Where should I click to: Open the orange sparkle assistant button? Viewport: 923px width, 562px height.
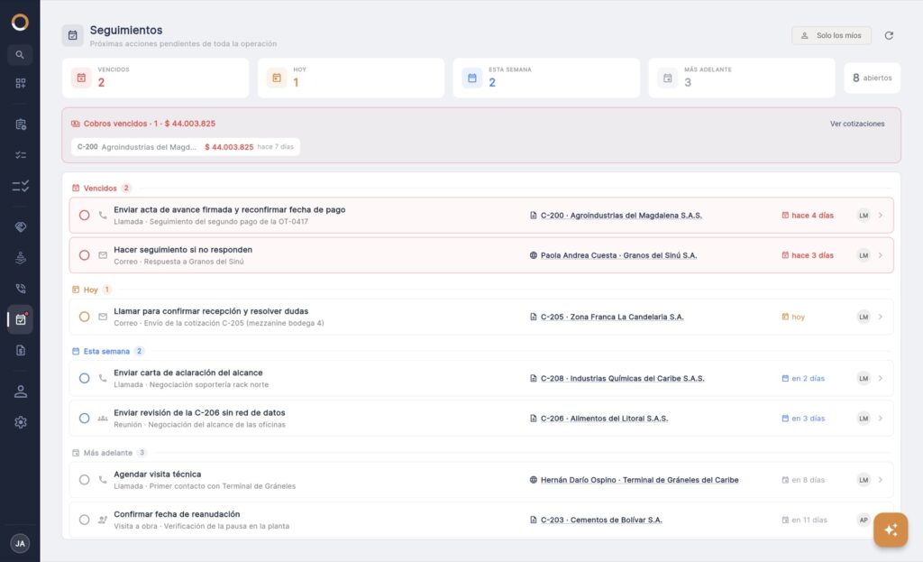pyautogui.click(x=891, y=530)
